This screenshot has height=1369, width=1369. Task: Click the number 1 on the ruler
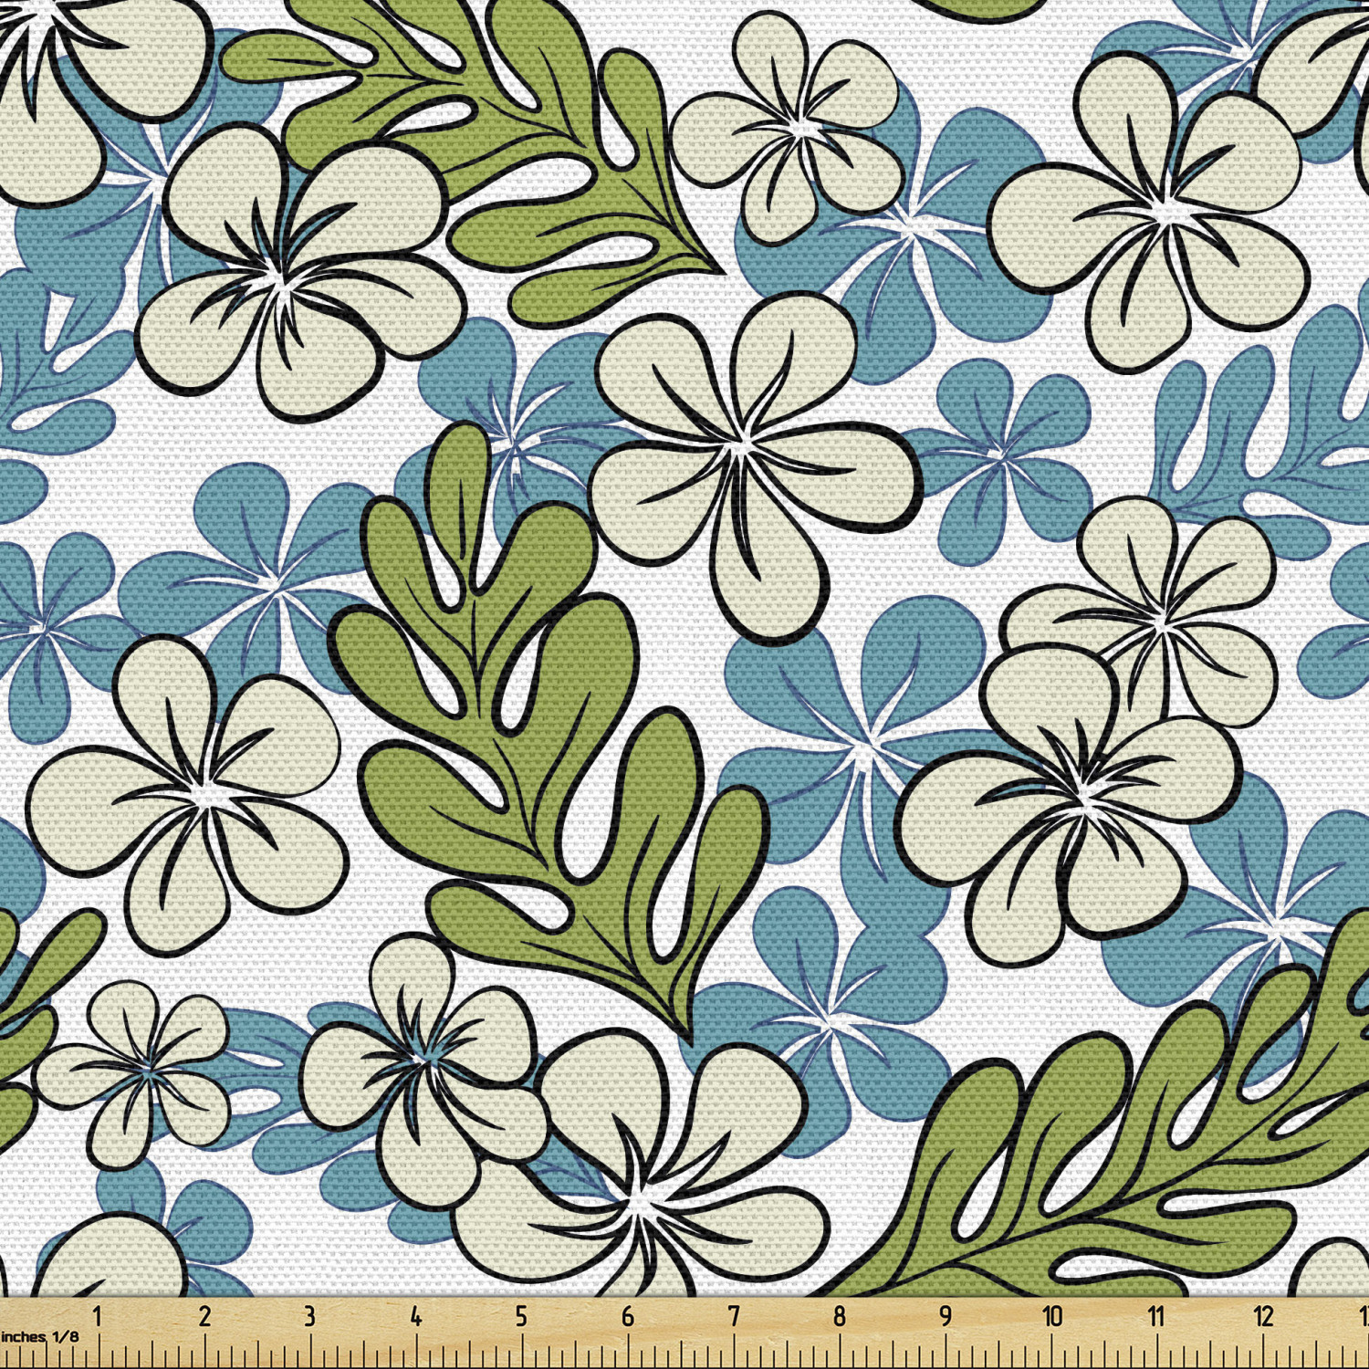[x=97, y=1316]
